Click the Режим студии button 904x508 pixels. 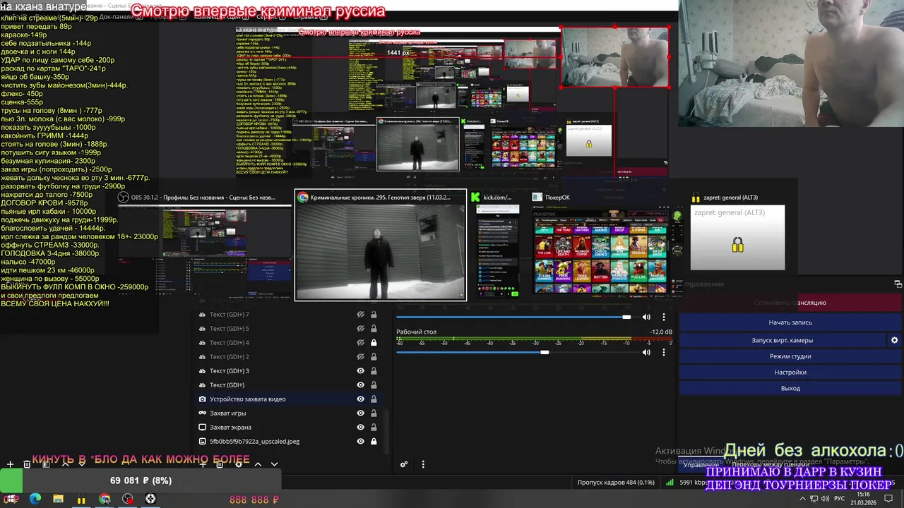[x=790, y=356]
